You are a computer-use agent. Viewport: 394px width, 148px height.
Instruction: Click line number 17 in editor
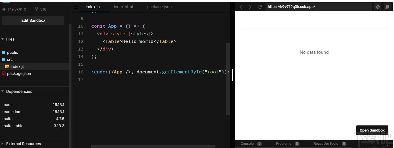[x=81, y=80]
